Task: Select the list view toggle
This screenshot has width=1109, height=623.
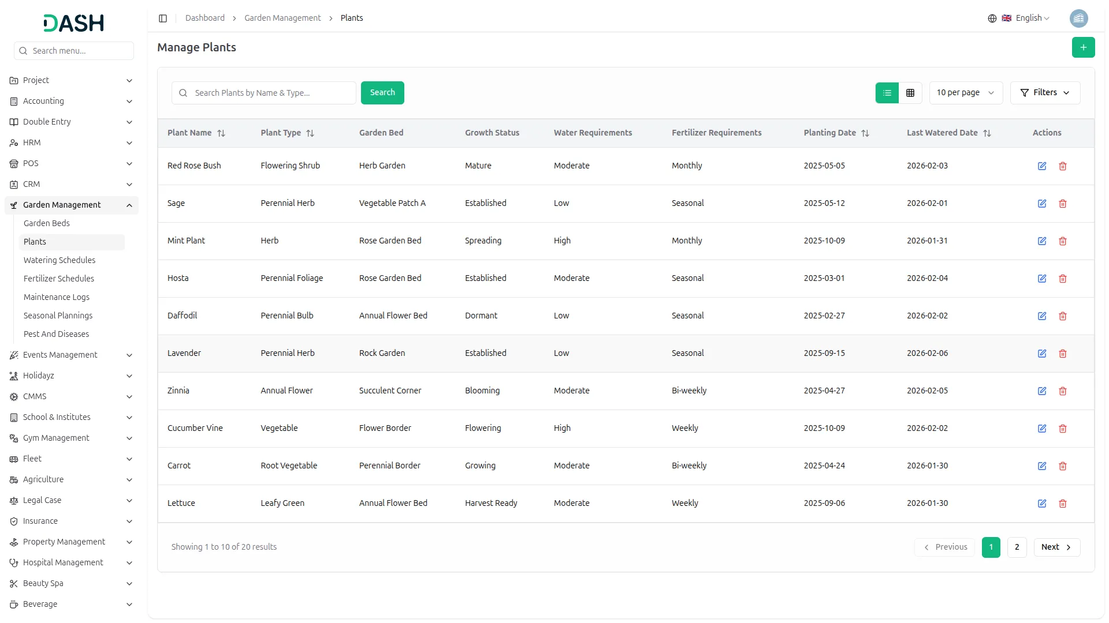Action: 887,93
